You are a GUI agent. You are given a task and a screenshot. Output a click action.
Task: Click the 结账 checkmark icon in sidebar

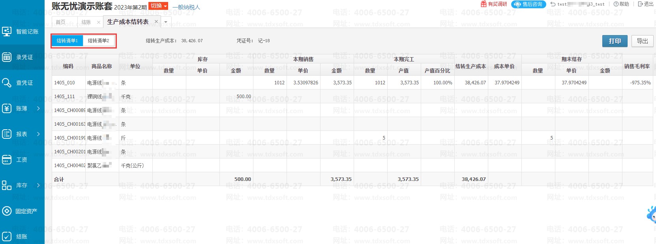click(x=7, y=237)
